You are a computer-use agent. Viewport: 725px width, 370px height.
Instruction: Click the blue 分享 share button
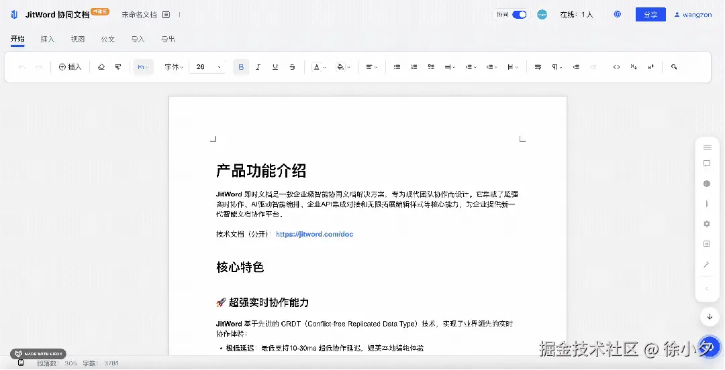(650, 14)
